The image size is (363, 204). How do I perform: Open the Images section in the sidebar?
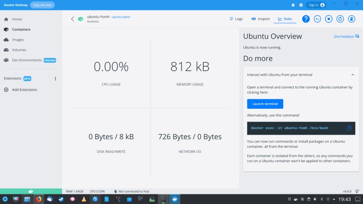click(18, 40)
